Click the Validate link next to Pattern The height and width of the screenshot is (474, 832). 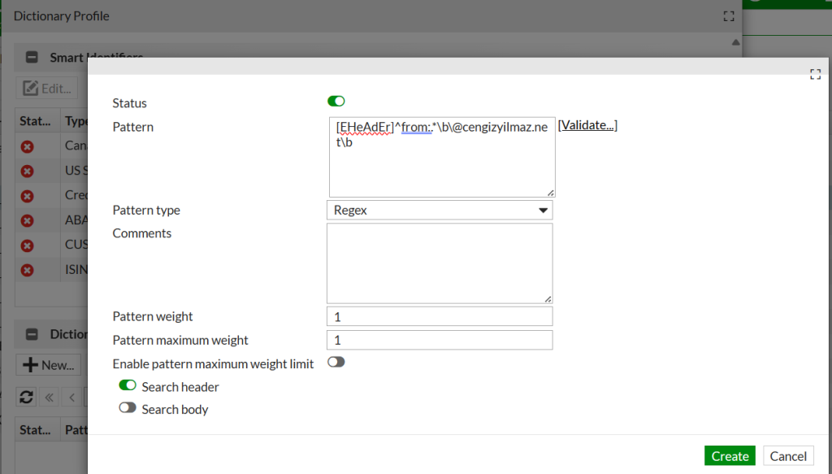[587, 125]
